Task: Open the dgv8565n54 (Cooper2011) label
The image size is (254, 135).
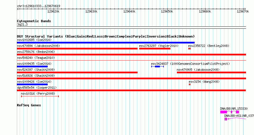Action: tap(37, 88)
